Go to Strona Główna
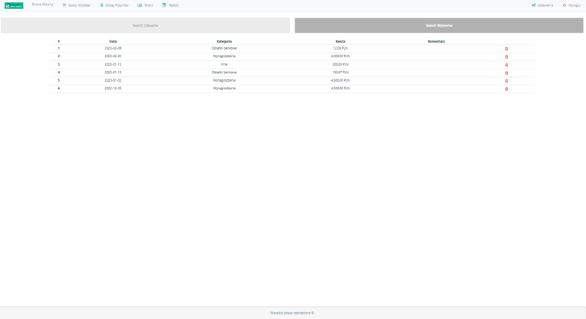Image resolution: width=586 pixels, height=319 pixels. tap(42, 5)
